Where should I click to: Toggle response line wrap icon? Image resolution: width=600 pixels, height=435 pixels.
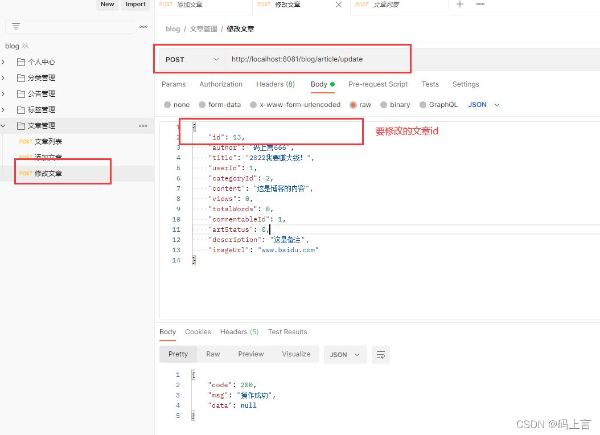point(381,355)
